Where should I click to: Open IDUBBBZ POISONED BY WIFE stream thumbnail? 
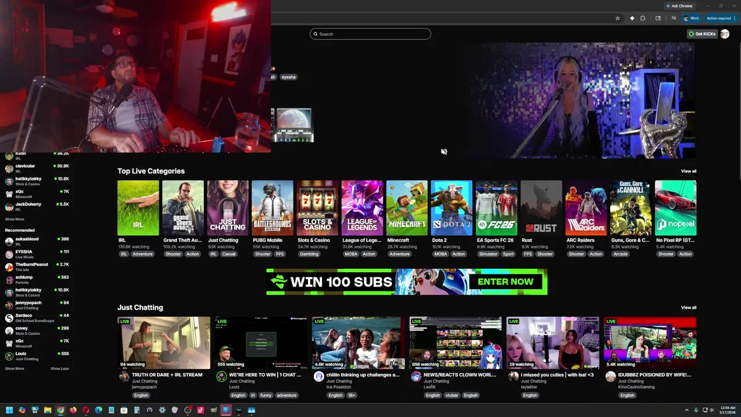650,343
